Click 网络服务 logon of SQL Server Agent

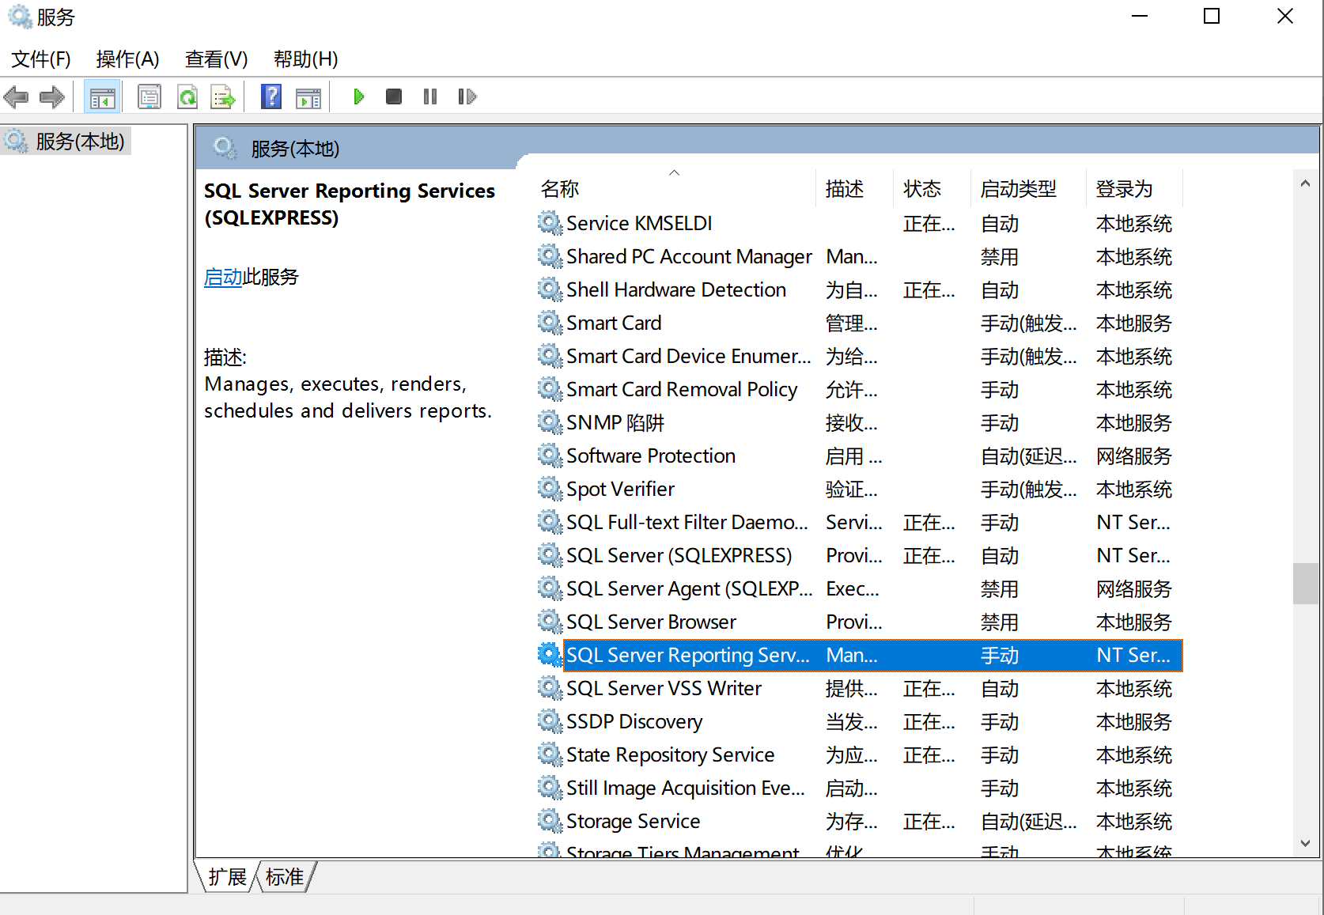pyautogui.click(x=1134, y=589)
